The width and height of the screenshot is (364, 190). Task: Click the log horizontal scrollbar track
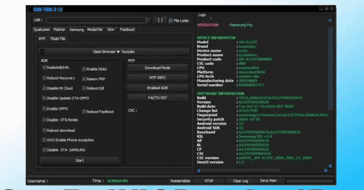click(262, 171)
